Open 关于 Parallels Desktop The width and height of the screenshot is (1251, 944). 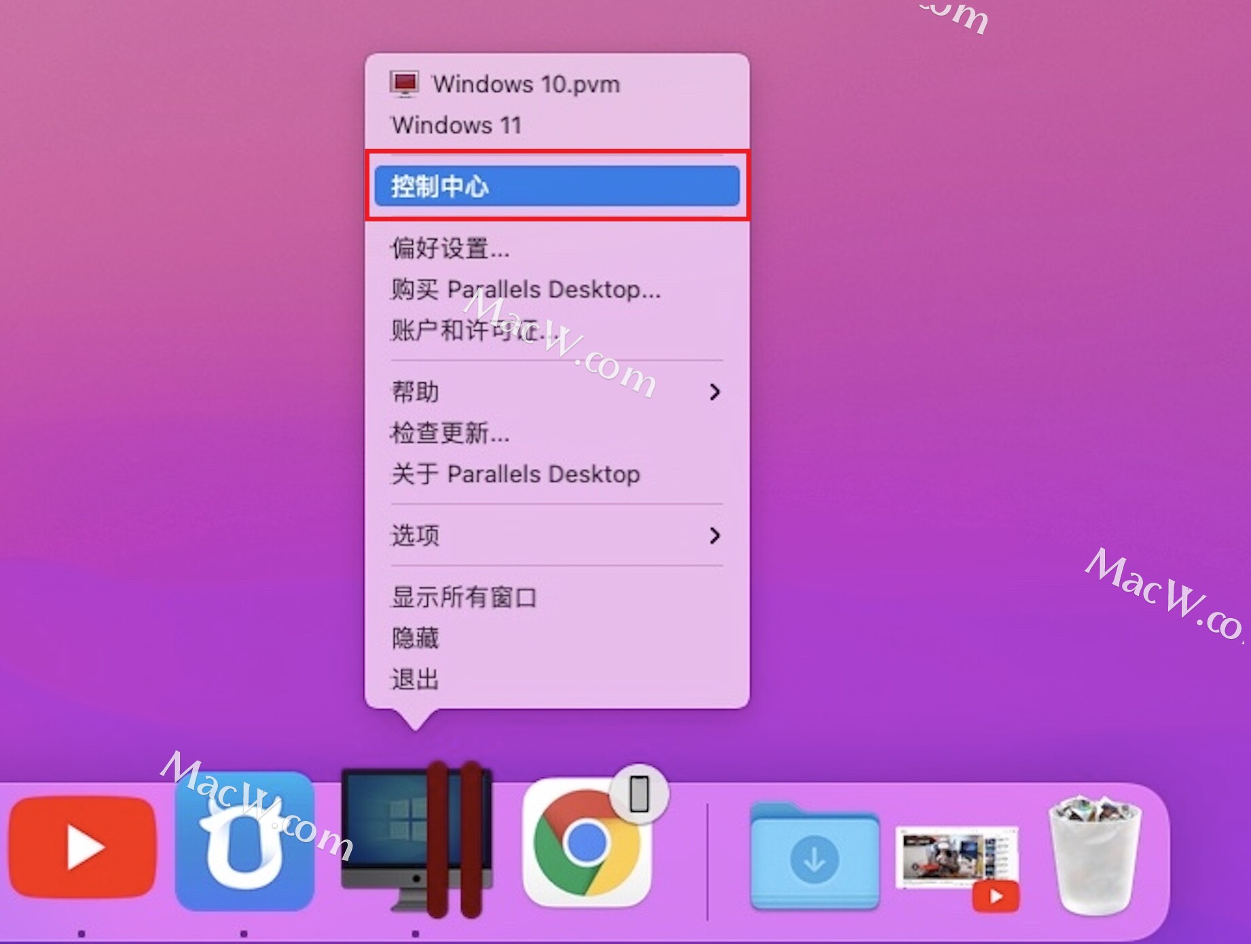pyautogui.click(x=557, y=474)
